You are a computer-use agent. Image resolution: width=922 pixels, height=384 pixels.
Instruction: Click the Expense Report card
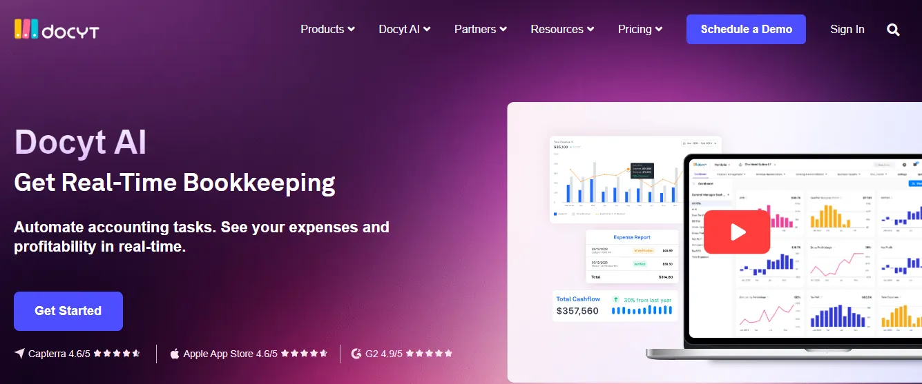coord(632,256)
